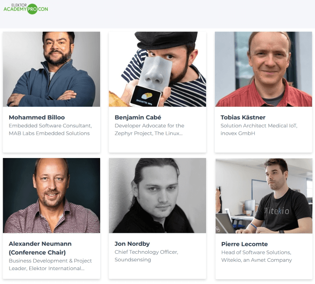The height and width of the screenshot is (284, 315).
Task: Select Alexander Neumann's portrait photo
Action: 52,196
